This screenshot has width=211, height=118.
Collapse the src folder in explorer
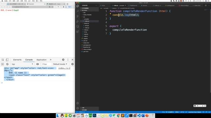84,17
